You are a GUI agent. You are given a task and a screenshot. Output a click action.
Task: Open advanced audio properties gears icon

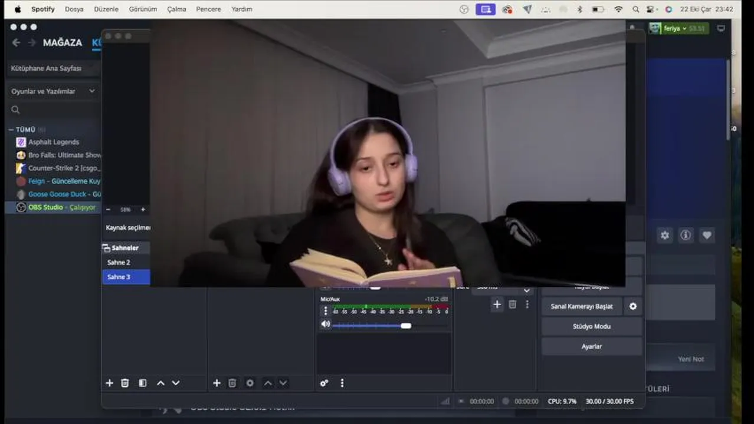click(x=324, y=383)
